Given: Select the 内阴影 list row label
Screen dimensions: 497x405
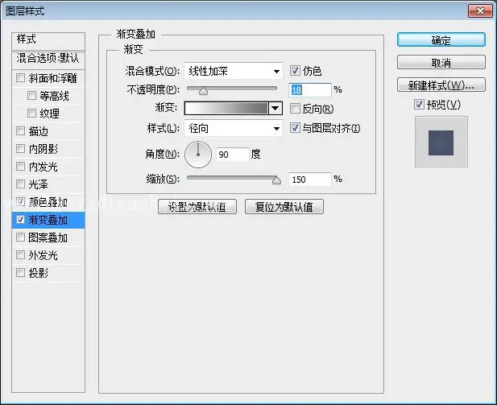Looking at the screenshot, I should 43,149.
